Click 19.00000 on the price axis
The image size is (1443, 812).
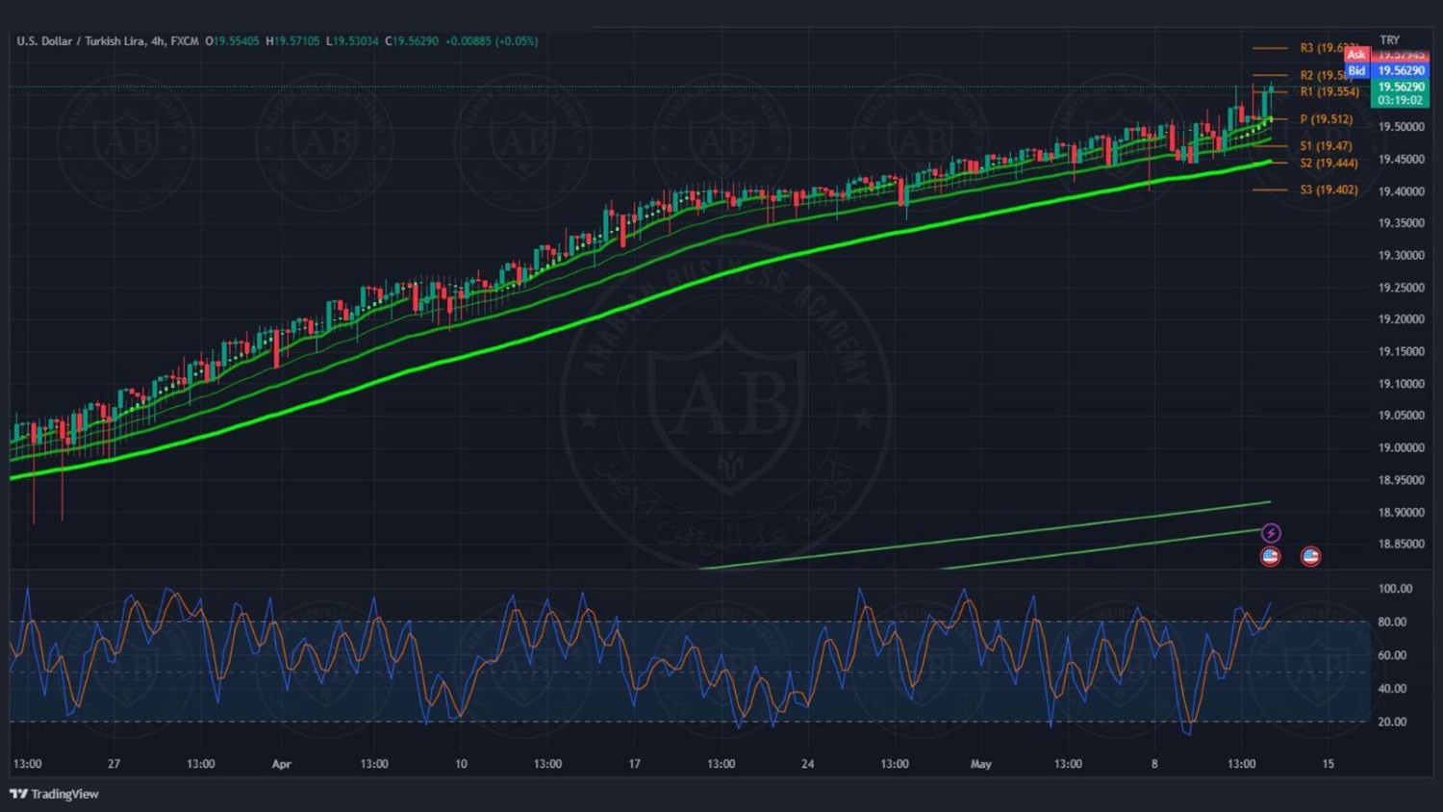click(x=1402, y=448)
